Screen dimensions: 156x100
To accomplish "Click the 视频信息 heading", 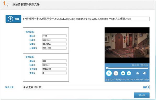I will click(30, 32).
